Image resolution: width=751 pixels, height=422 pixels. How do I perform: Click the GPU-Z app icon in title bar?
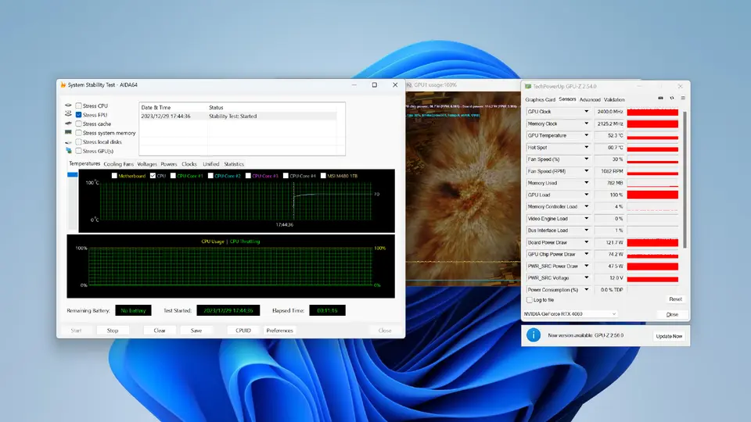click(x=528, y=86)
